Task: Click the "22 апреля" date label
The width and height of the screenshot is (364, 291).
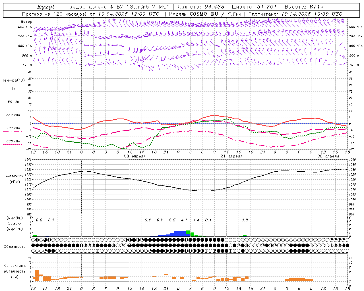Action: point(328,156)
